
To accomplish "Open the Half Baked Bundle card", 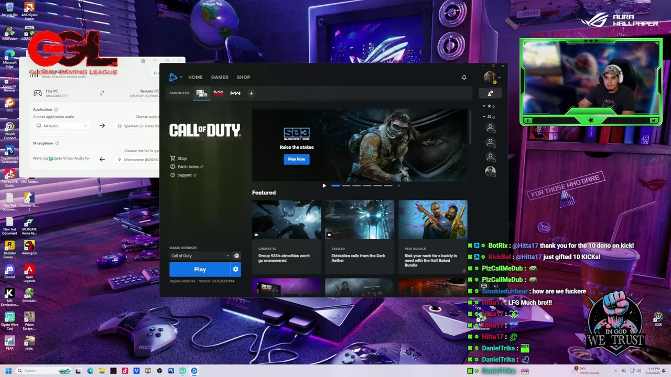I will 432,237.
